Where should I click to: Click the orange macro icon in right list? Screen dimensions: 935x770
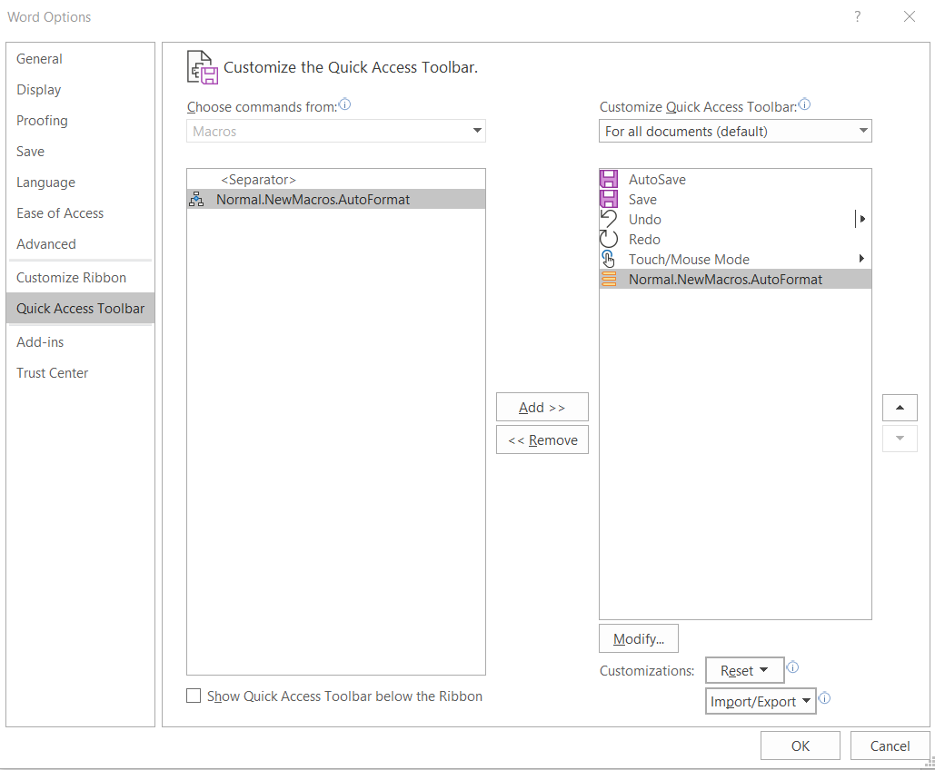click(609, 280)
